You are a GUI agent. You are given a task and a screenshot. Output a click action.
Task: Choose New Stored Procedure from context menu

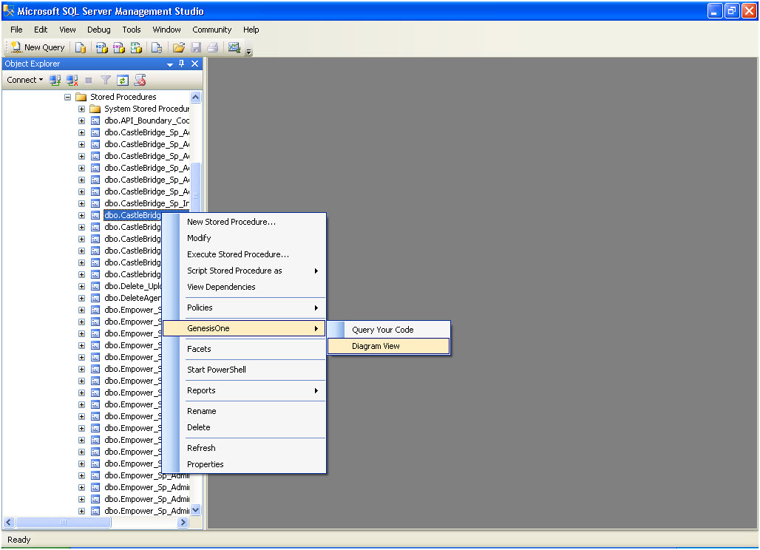click(244, 222)
